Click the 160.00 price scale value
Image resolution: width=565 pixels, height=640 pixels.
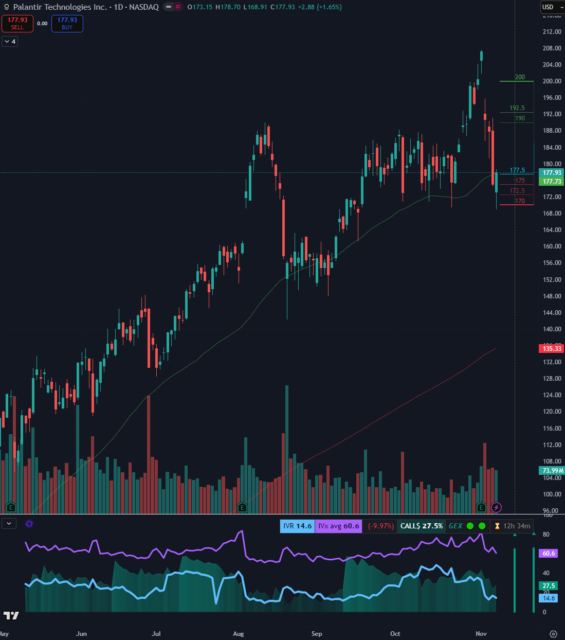point(552,246)
